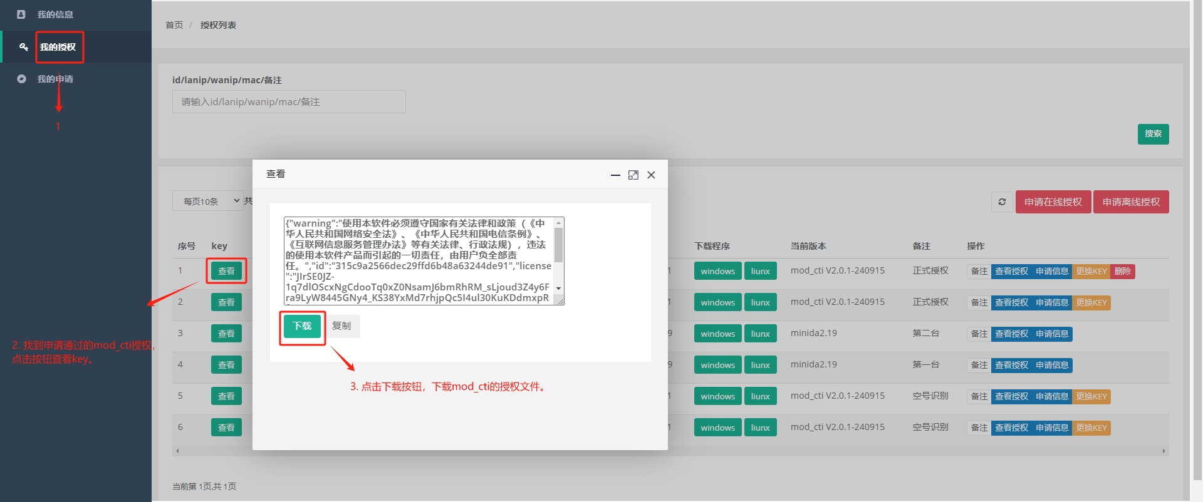
Task: Click 查看授权 in row 6
Action: 1011,428
